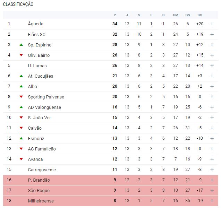Sort by the DG column header
The width and height of the screenshot is (221, 208).
[x=199, y=15]
